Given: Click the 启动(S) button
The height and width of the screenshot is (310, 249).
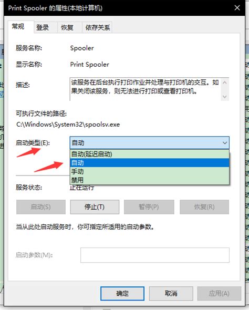Looking at the screenshot, I should 41,207.
